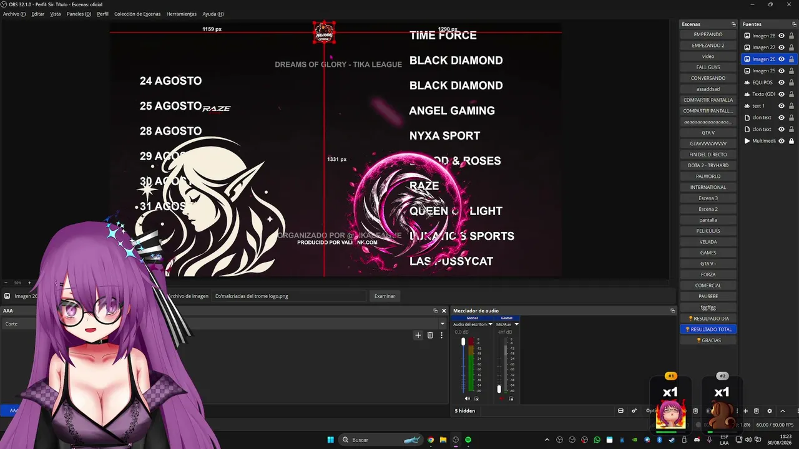Select the Imagen 26 source row

click(769, 59)
